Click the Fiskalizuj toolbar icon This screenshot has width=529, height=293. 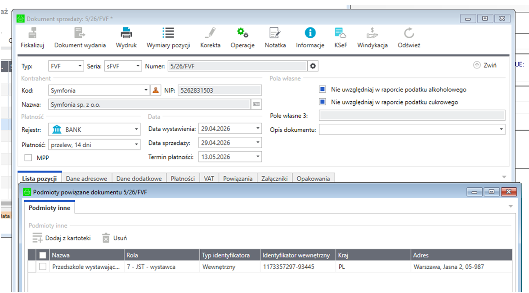[x=32, y=33]
